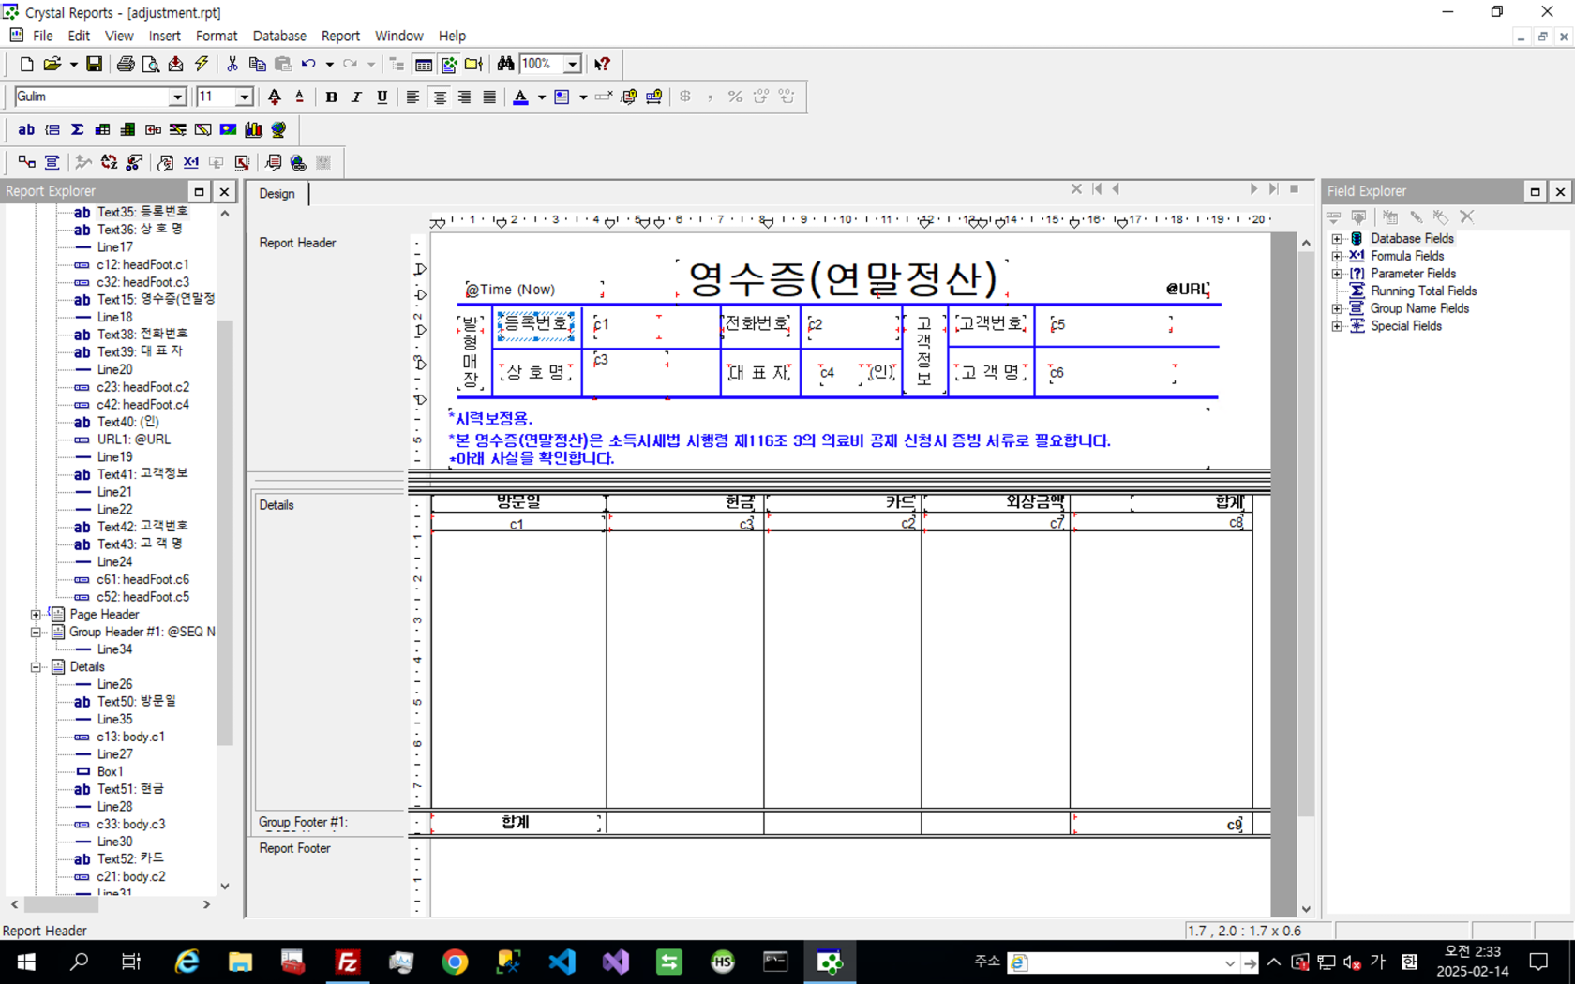
Task: Refresh report data with lightning icon
Action: [x=202, y=64]
